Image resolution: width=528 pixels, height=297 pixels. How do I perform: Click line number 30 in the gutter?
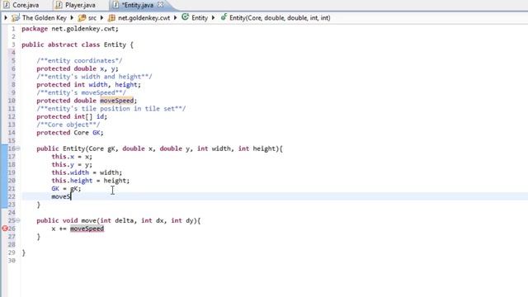click(12, 261)
